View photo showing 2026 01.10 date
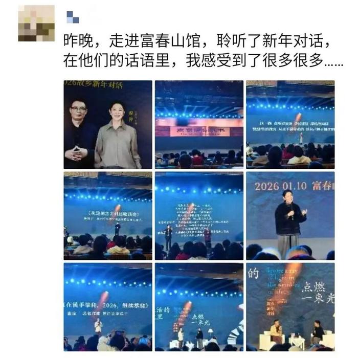 point(290,216)
